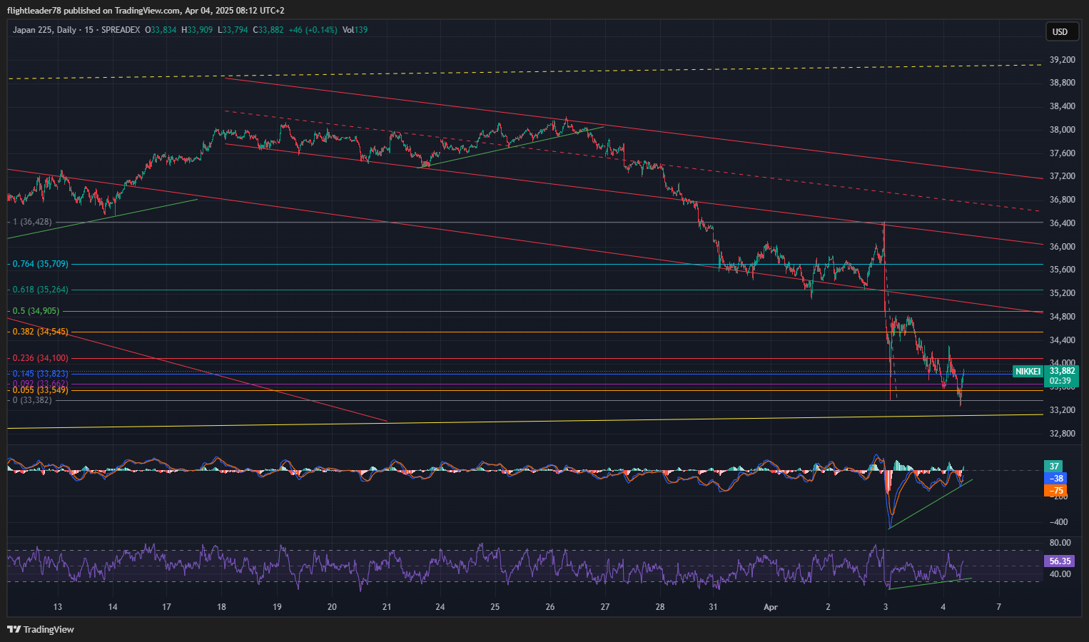Click the close value C33,882 in legend
Screen dimensions: 1089x642
coord(268,30)
